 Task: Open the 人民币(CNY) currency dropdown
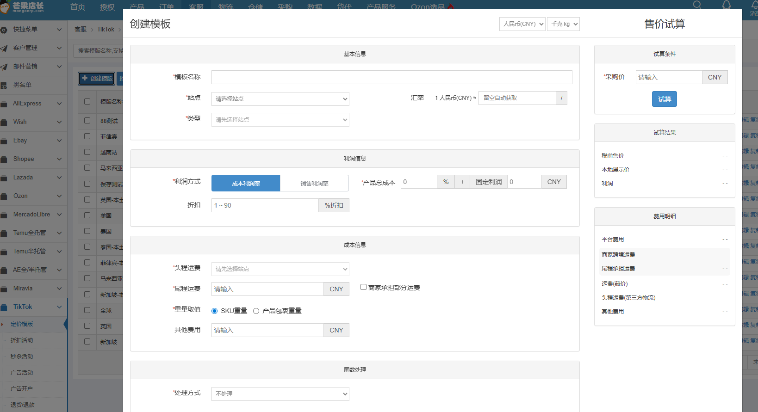point(522,24)
